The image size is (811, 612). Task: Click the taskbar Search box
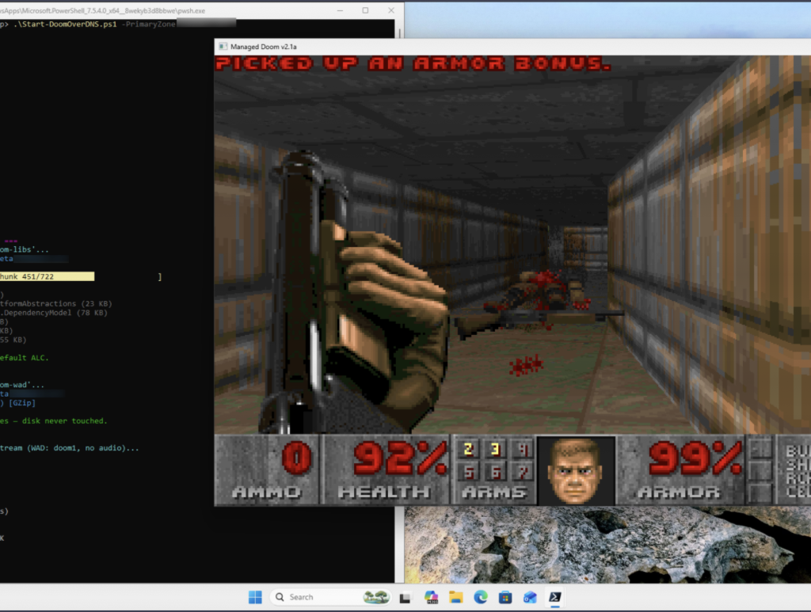(330, 597)
